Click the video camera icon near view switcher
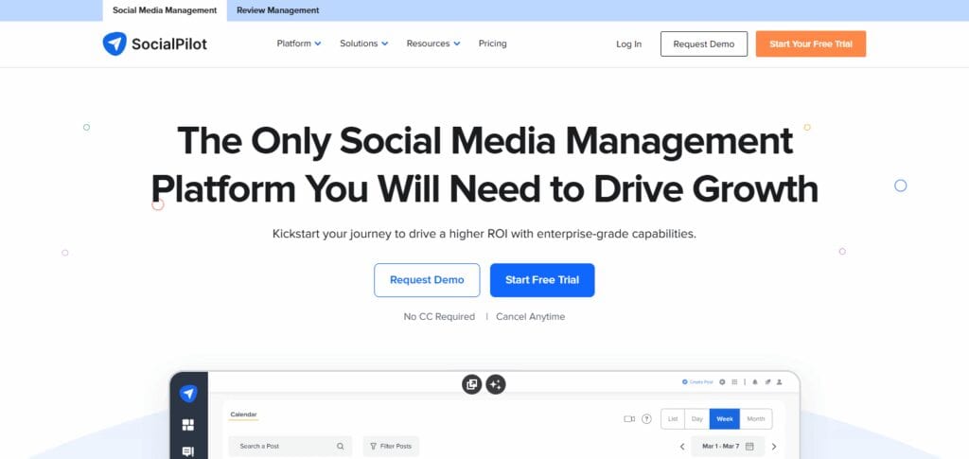 click(x=629, y=419)
